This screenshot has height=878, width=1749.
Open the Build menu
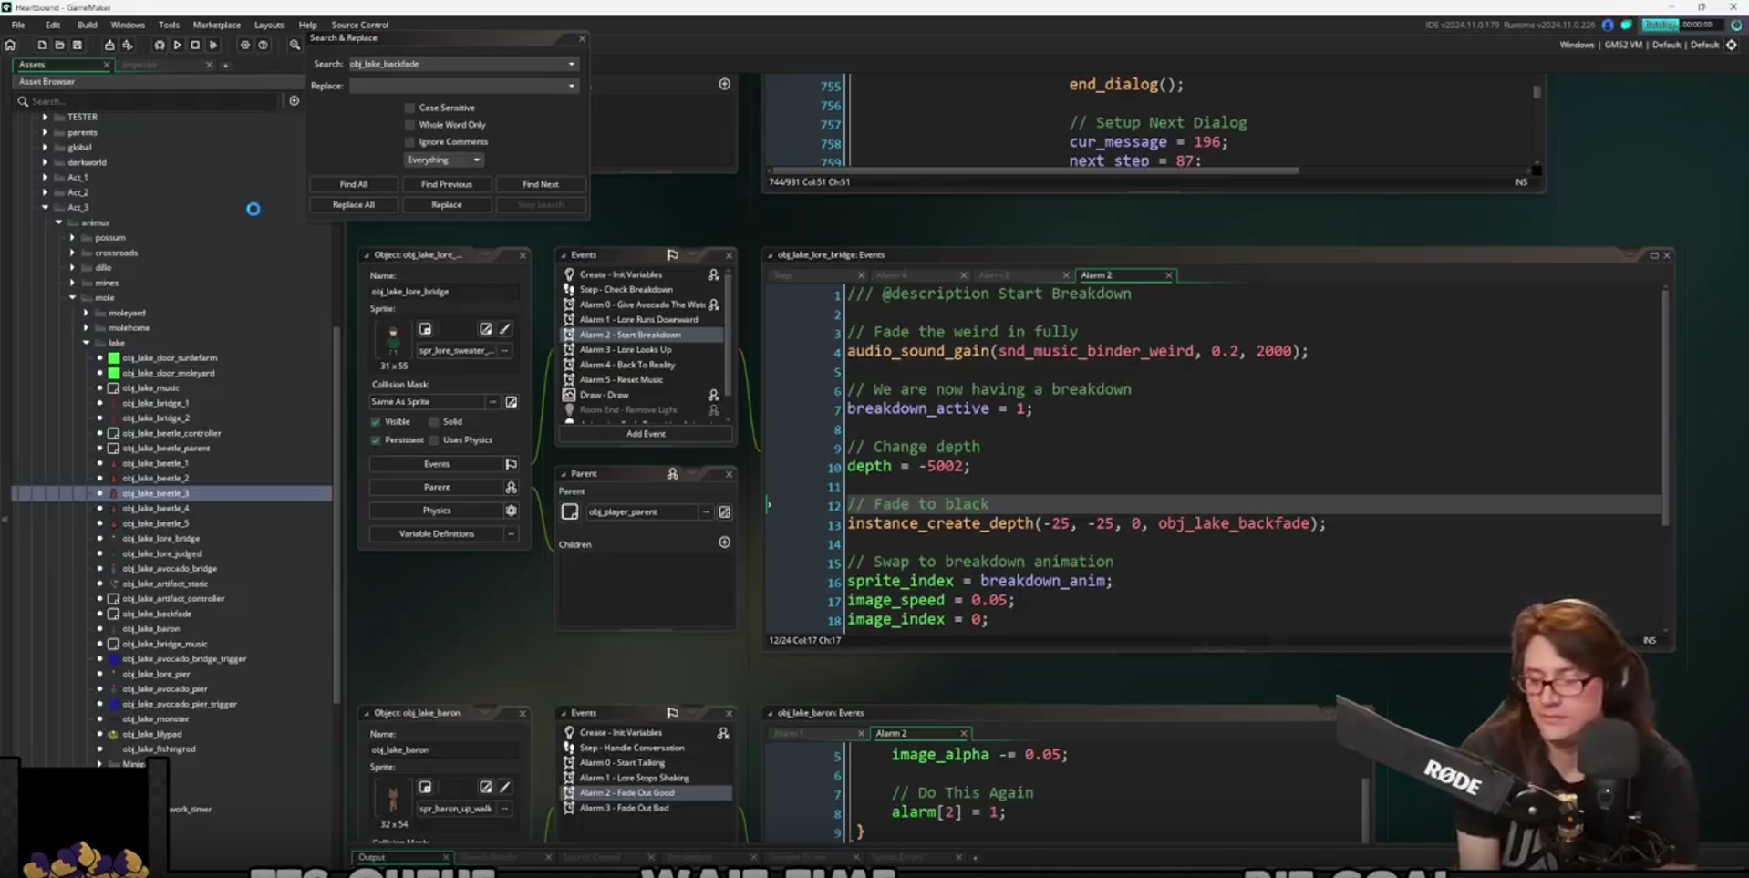point(87,26)
